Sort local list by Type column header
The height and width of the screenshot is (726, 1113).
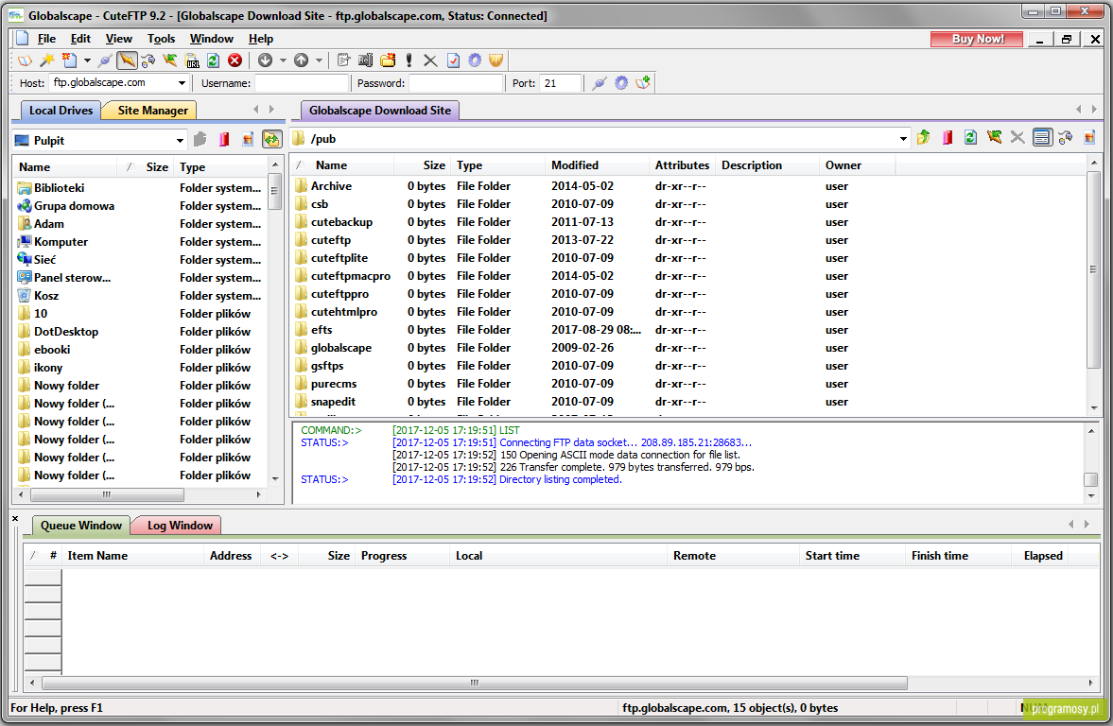(220, 167)
